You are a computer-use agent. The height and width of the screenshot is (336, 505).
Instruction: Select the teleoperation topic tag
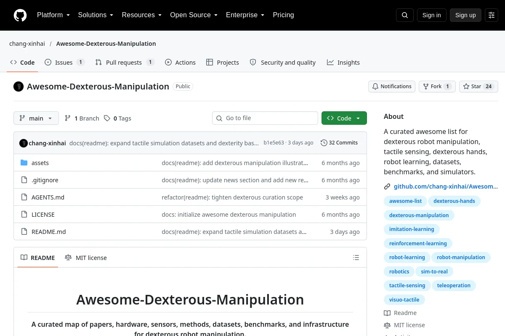click(454, 286)
